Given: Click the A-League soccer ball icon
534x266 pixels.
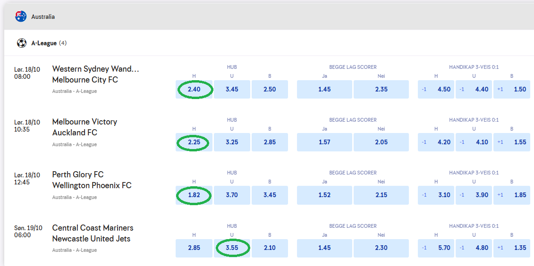Looking at the screenshot, I should click(22, 43).
